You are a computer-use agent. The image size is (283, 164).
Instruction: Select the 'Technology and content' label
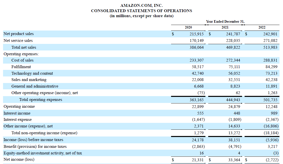pos(32,73)
